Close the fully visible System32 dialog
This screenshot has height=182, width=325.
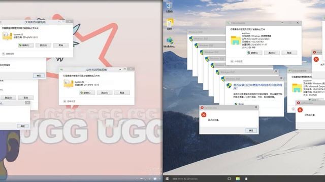[x=131, y=69]
